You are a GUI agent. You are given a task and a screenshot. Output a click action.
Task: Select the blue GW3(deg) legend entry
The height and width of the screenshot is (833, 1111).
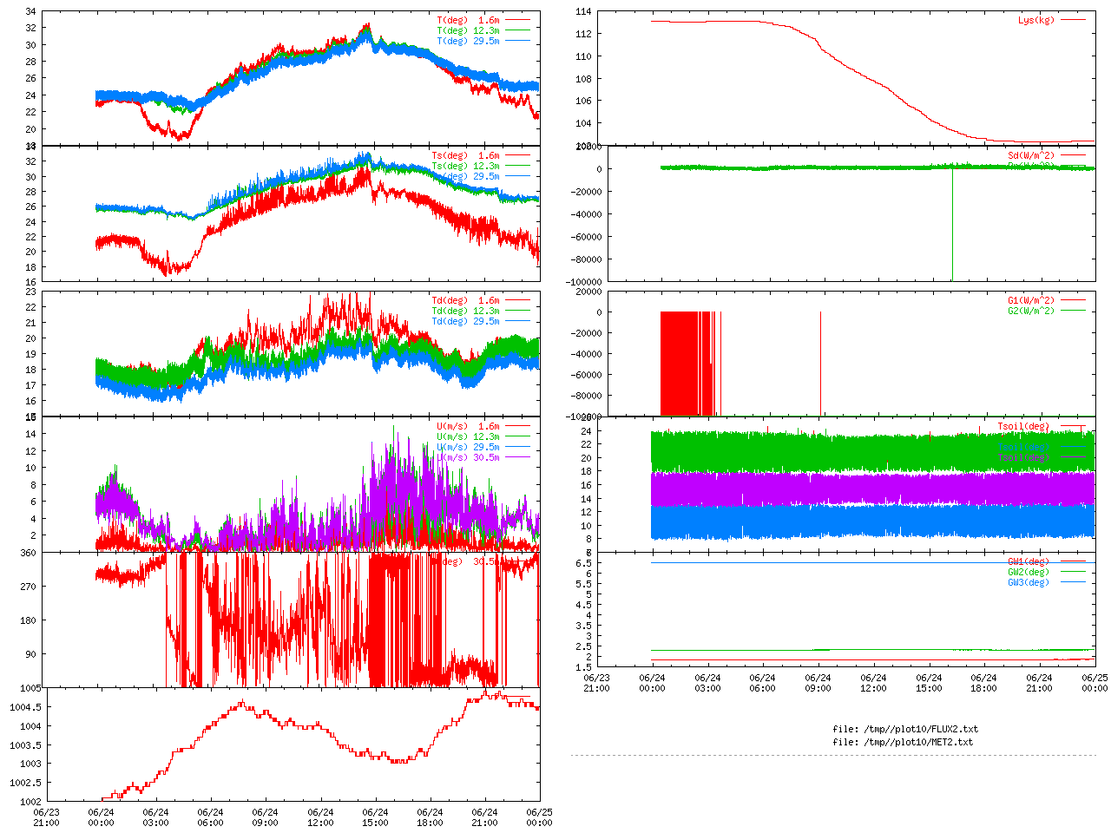click(1028, 582)
